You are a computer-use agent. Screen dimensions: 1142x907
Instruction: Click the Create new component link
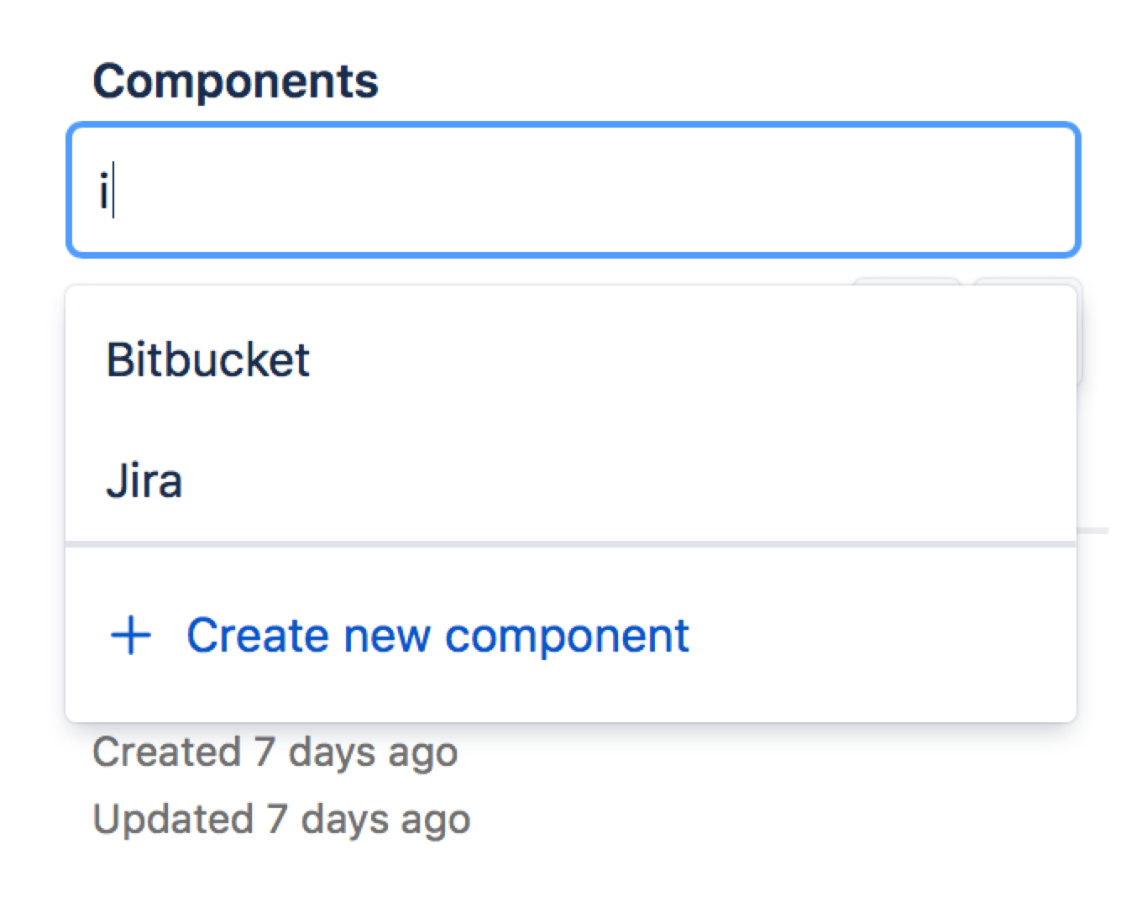(437, 635)
